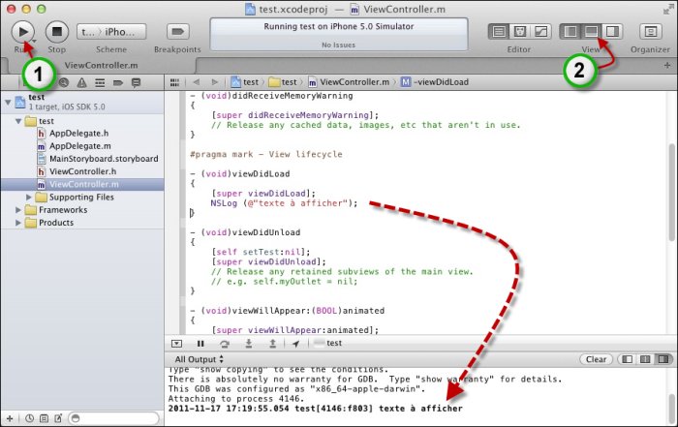This screenshot has height=427, width=678.
Task: Clear the console output
Action: [595, 359]
